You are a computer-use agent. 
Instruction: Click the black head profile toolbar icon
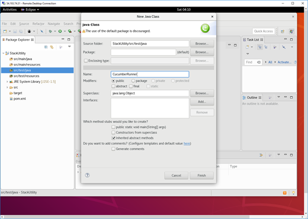tap(29, 31)
